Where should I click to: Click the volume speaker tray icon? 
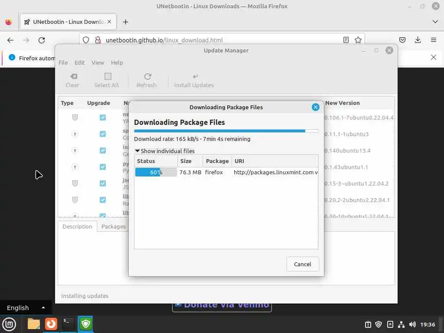pyautogui.click(x=412, y=324)
